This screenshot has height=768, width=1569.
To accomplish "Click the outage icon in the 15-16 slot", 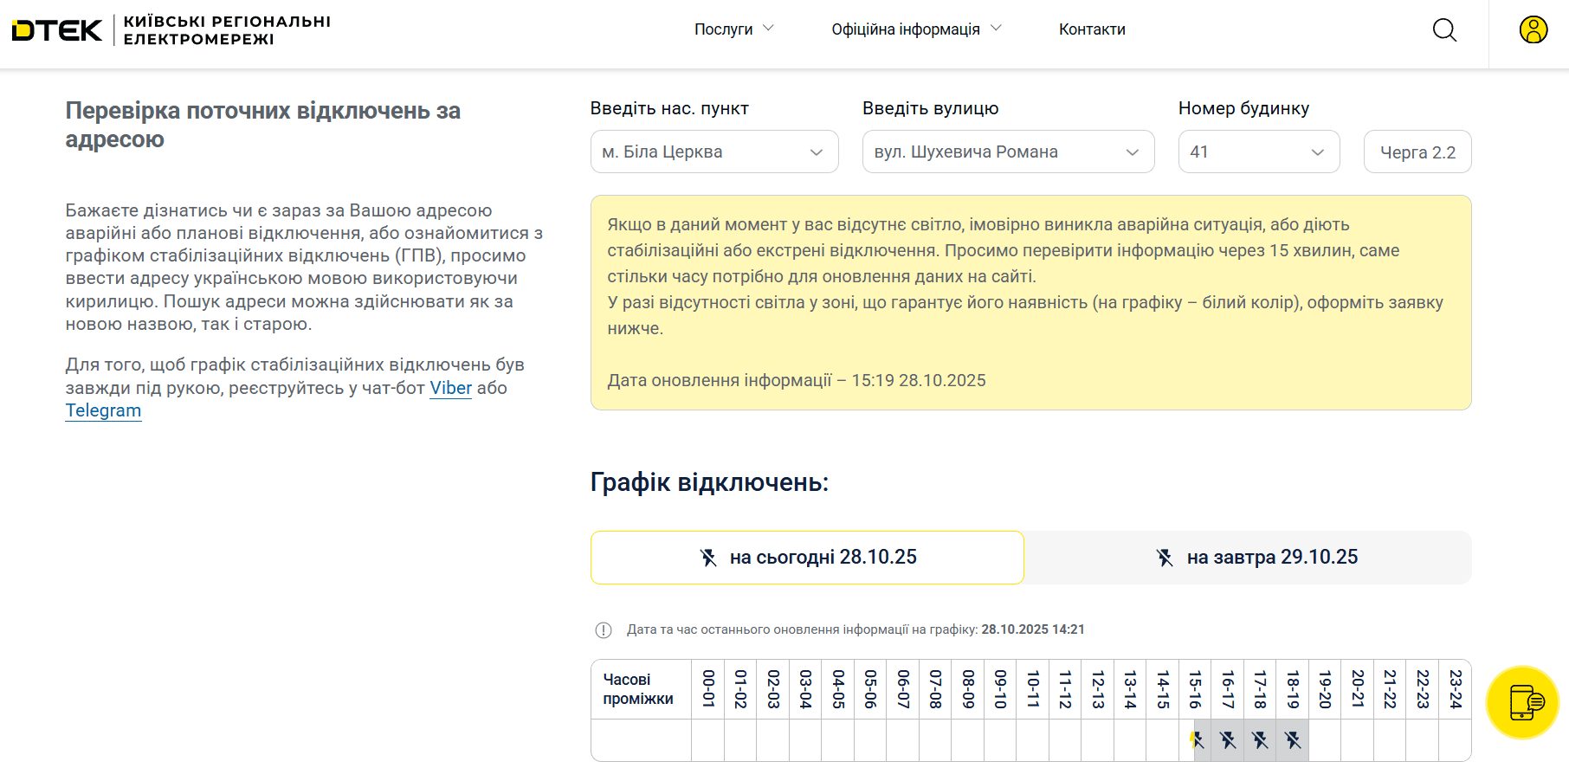I will tap(1196, 739).
